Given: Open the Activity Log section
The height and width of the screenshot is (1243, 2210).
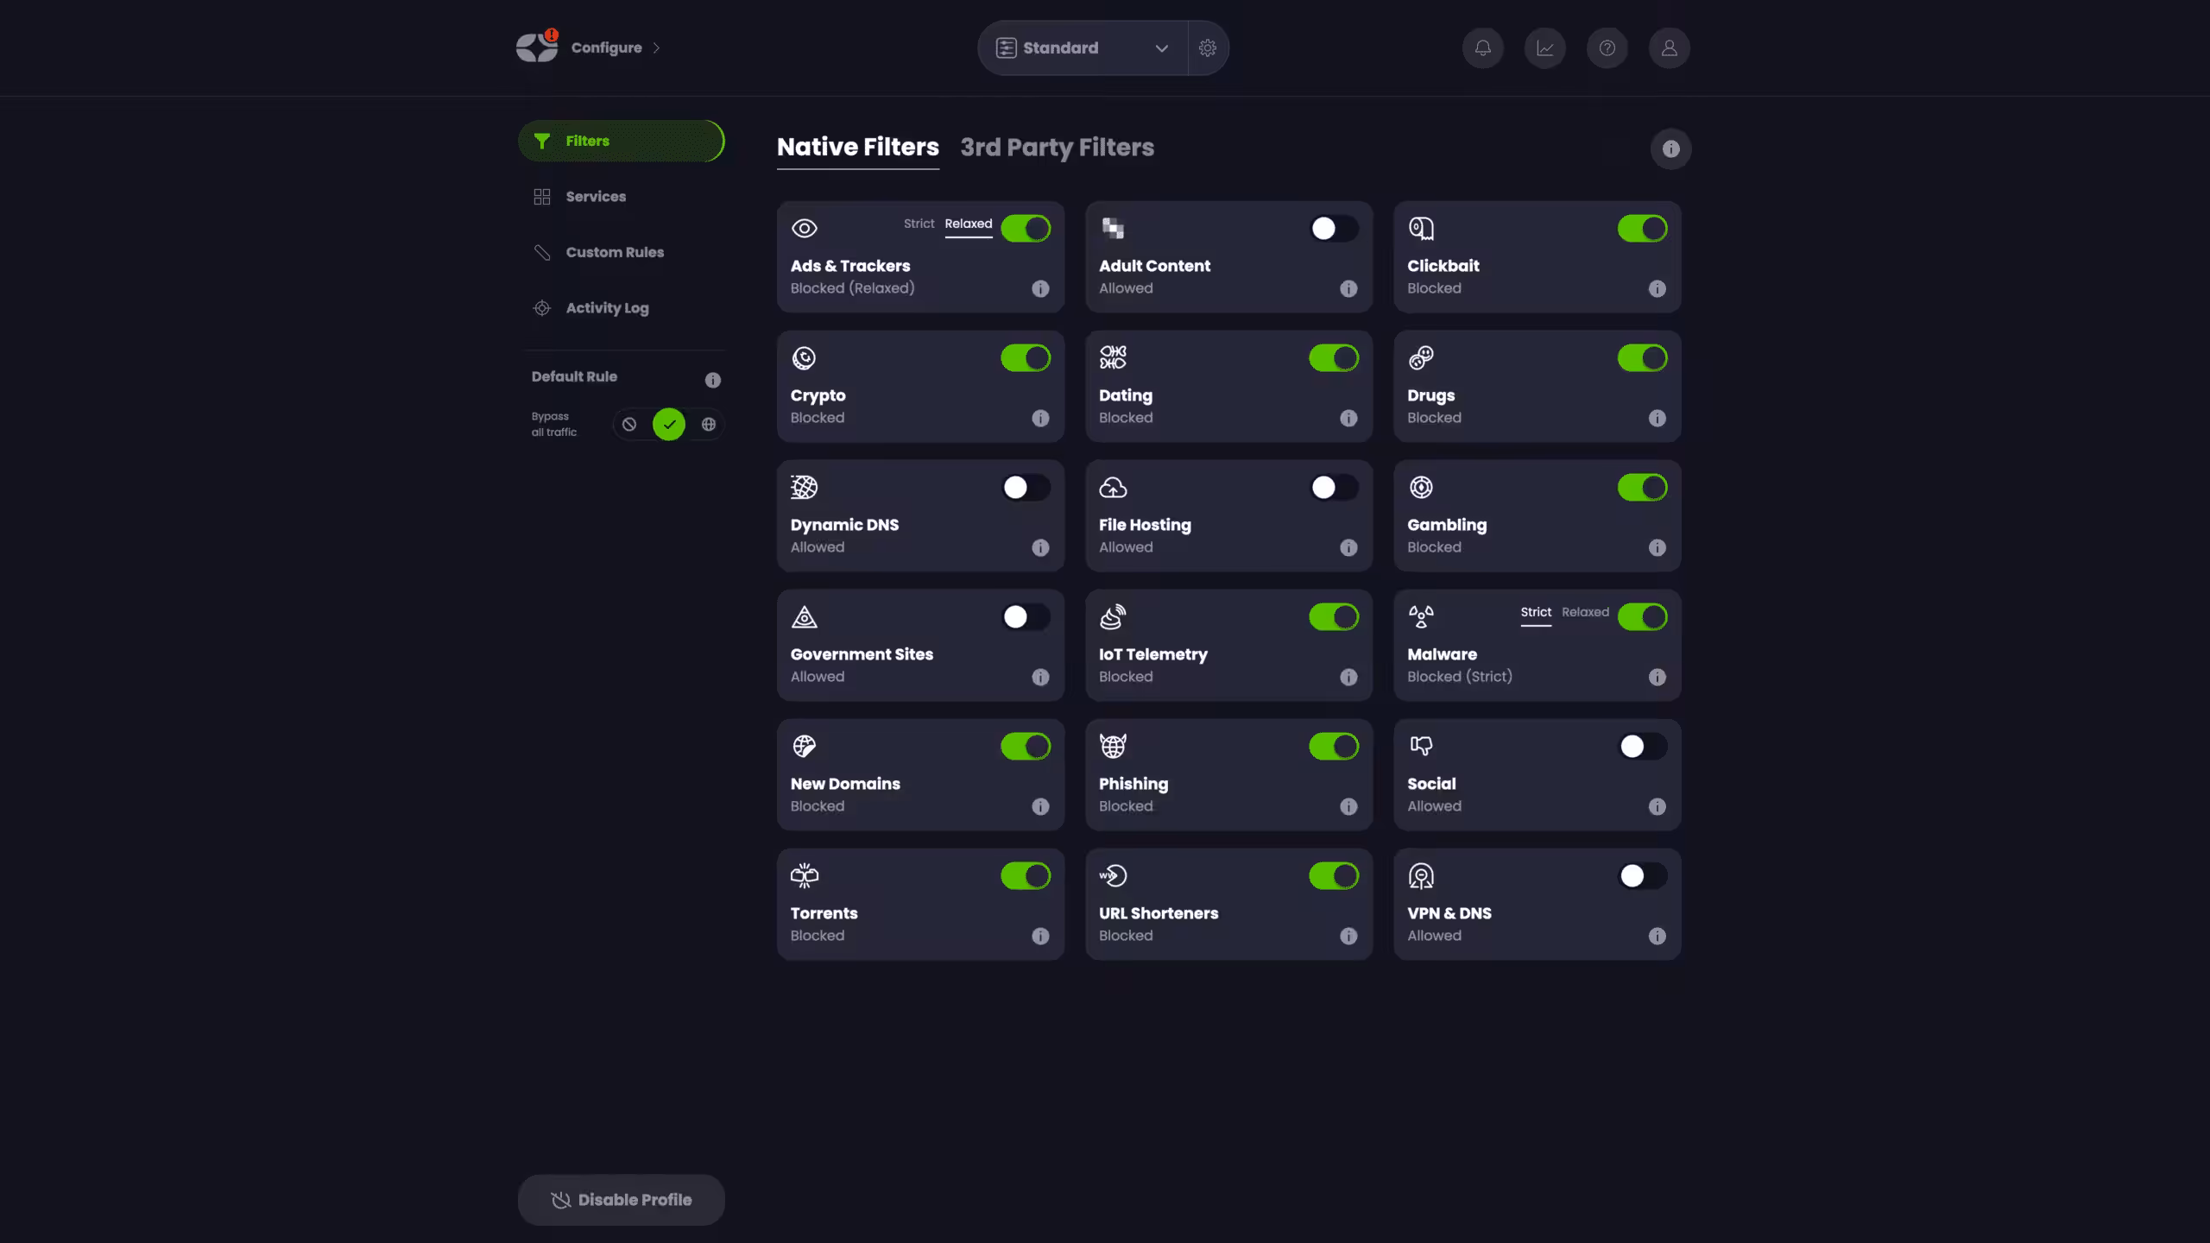Looking at the screenshot, I should pyautogui.click(x=606, y=307).
